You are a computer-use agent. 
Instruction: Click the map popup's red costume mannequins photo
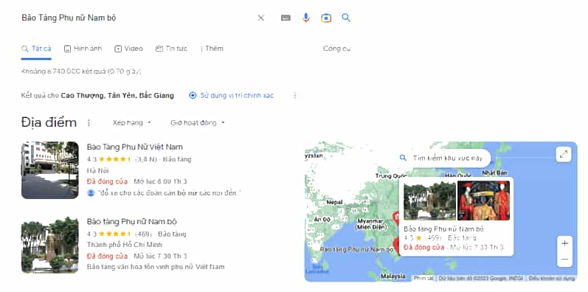coord(483,200)
